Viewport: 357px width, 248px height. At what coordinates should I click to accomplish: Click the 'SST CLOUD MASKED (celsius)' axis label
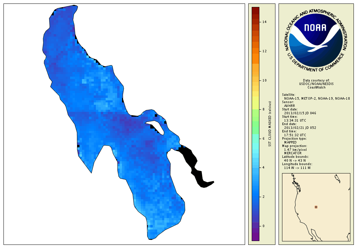click(270, 124)
